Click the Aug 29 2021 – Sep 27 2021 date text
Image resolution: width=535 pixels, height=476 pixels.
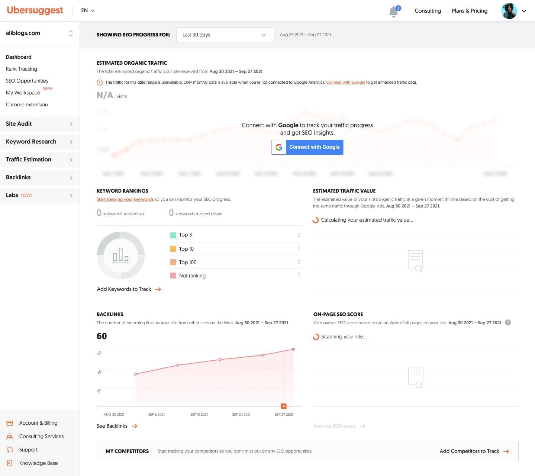click(305, 35)
